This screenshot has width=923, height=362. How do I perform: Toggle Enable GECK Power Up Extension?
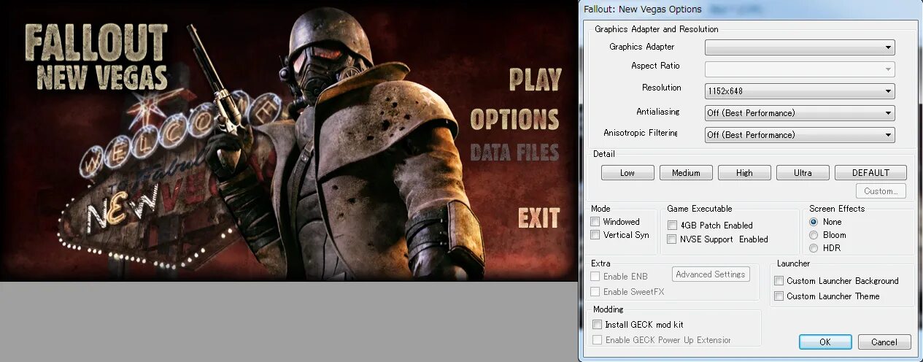tap(598, 340)
